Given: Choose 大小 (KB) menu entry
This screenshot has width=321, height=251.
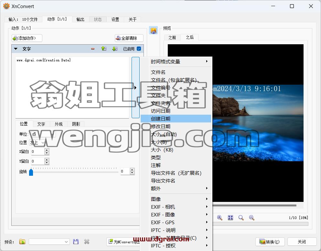Looking at the screenshot, I should (176, 150).
